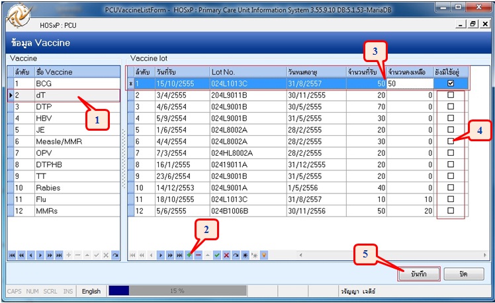Add a new vaccine lot with green plus
This screenshot has height=303, width=495.
coord(189,255)
